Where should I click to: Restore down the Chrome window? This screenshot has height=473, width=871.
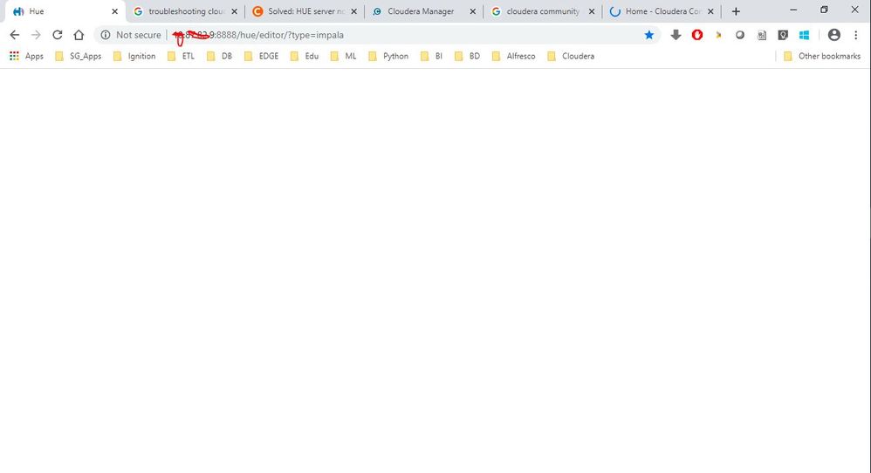coord(825,10)
